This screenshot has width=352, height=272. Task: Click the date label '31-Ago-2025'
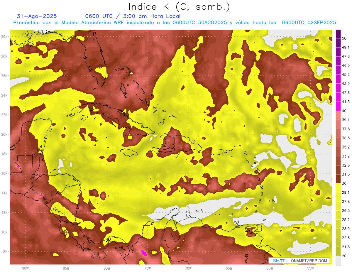click(37, 16)
